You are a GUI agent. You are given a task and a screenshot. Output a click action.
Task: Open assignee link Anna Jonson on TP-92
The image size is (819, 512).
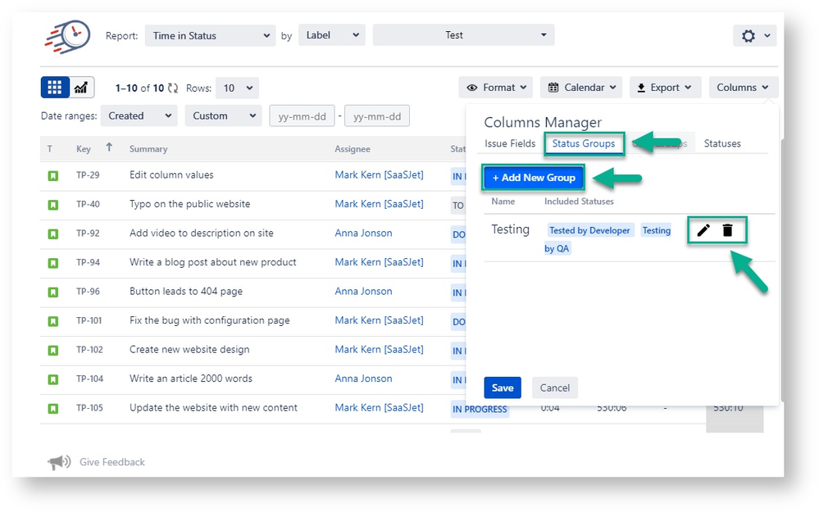[x=363, y=233]
